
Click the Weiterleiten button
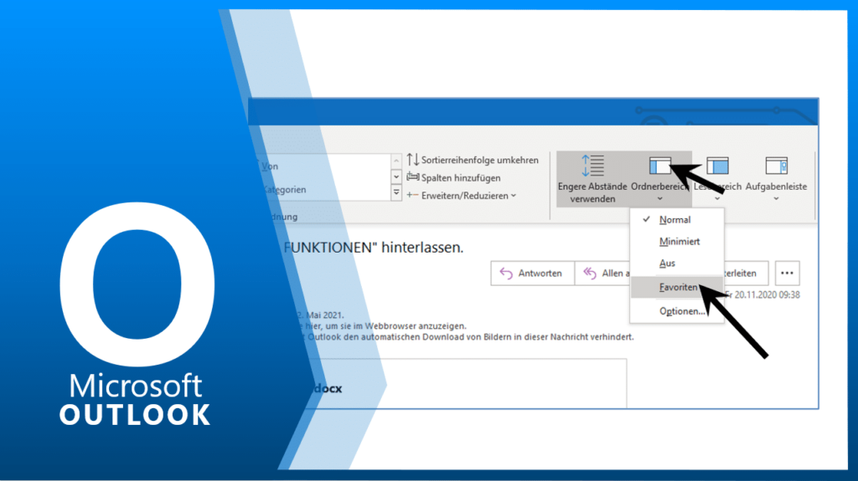click(x=746, y=273)
